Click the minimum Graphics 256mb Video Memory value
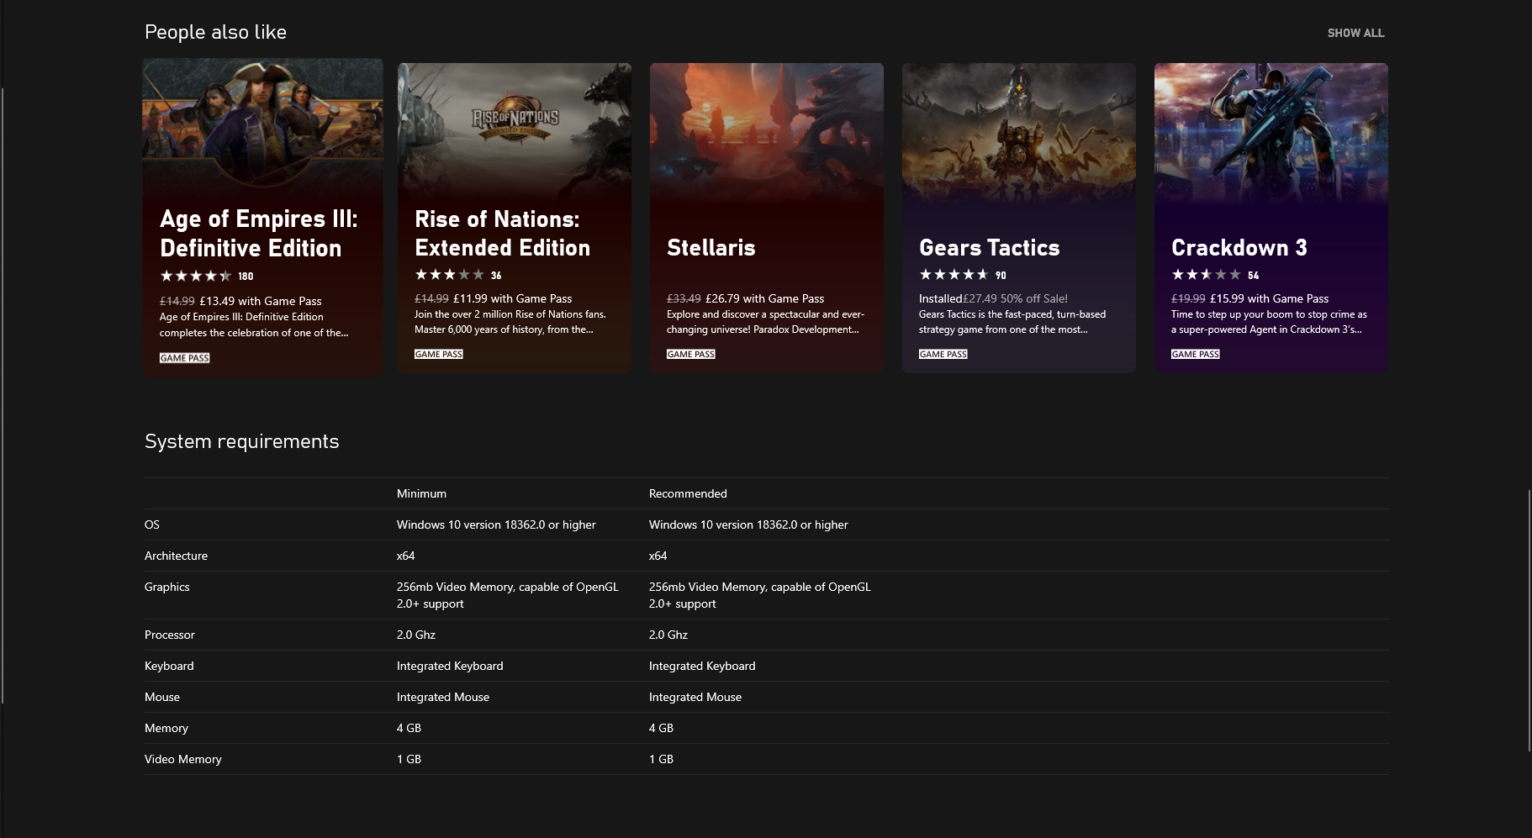This screenshot has width=1532, height=838. click(x=508, y=595)
